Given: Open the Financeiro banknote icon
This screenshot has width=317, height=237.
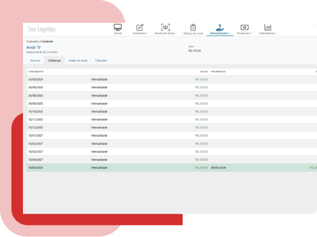Looking at the screenshot, I should pos(244,27).
